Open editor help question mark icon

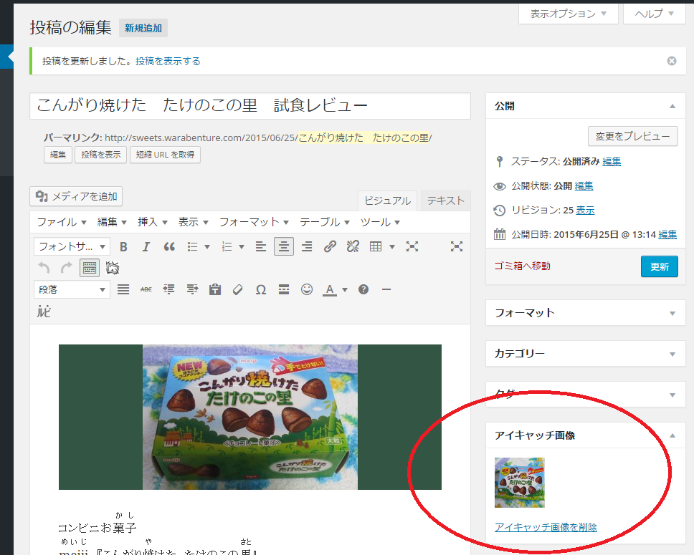coord(363,289)
